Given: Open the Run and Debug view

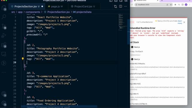Looking at the screenshot, I should tap(4, 35).
